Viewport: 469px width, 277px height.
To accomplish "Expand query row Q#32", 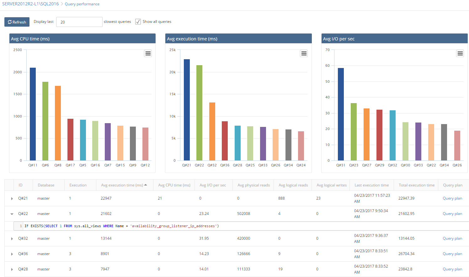I will (12, 238).
